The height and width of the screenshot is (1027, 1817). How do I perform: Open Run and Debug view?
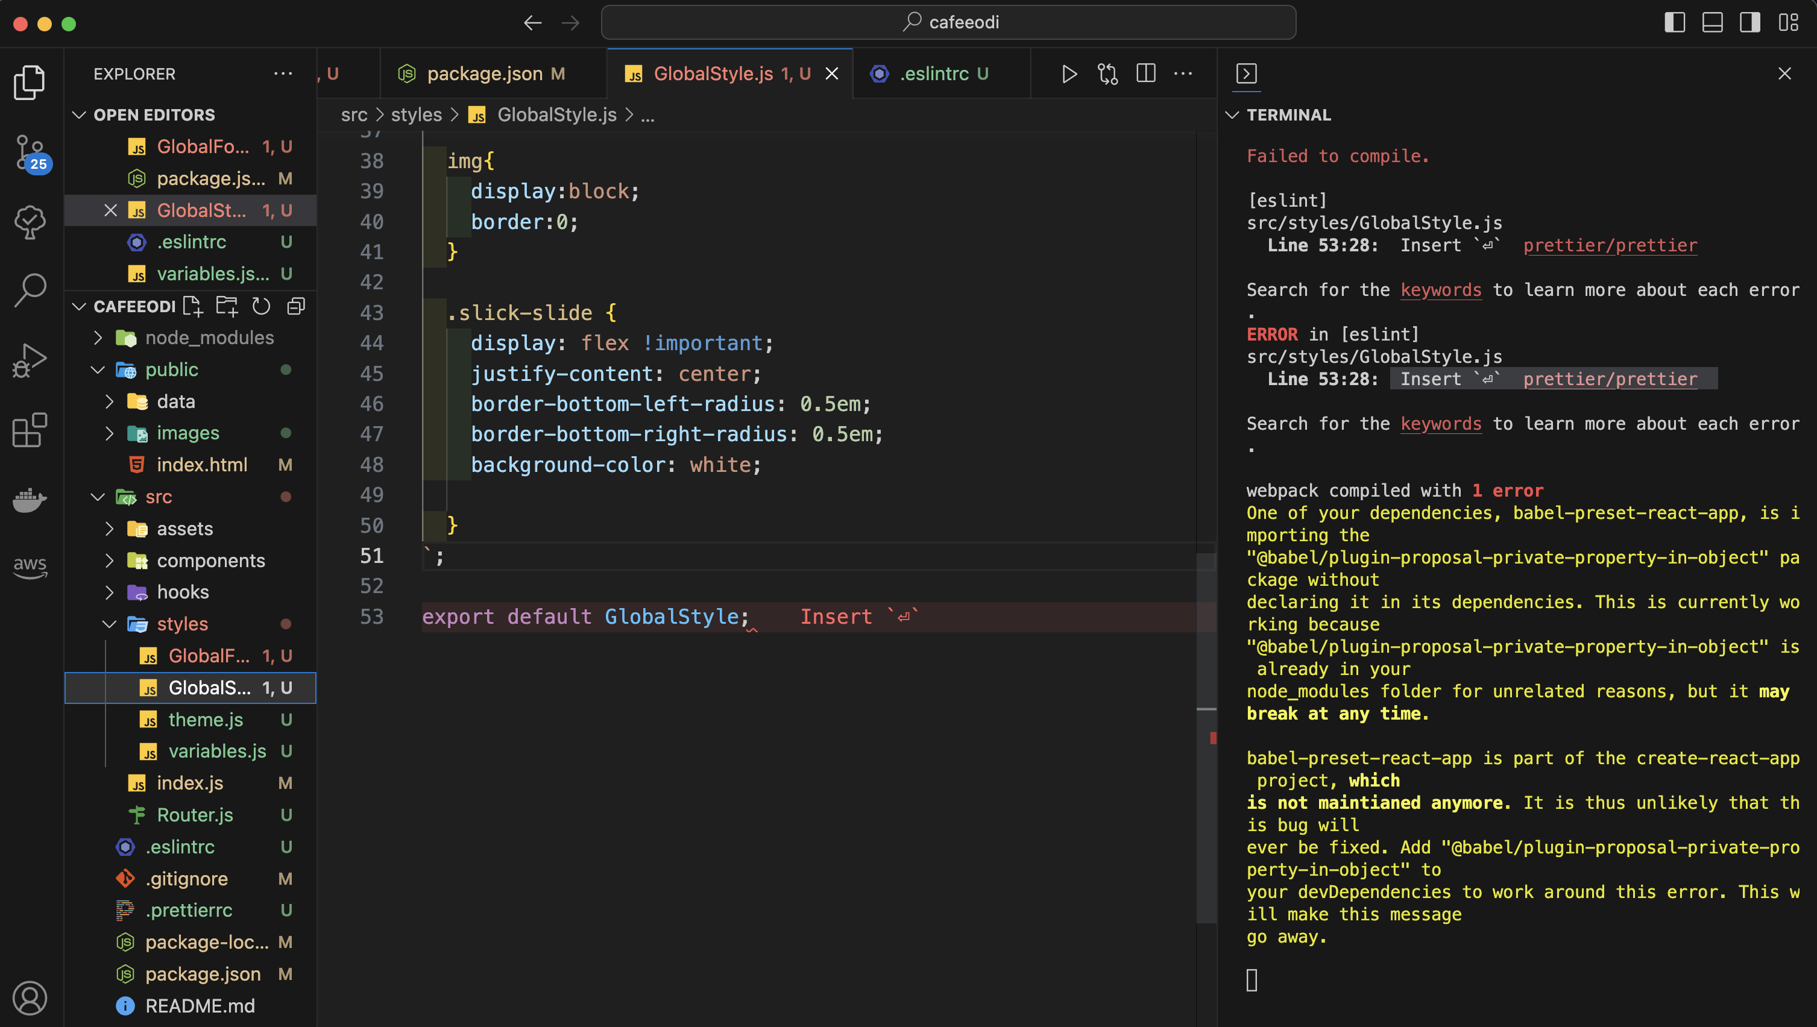(30, 360)
